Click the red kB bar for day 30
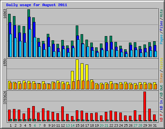The height and width of the screenshot is (129, 165). [150, 115]
